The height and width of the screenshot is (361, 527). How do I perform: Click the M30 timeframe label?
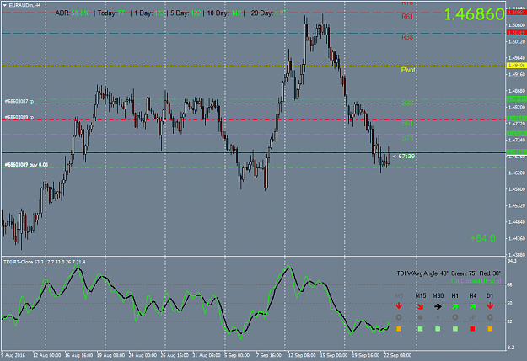pyautogui.click(x=438, y=295)
